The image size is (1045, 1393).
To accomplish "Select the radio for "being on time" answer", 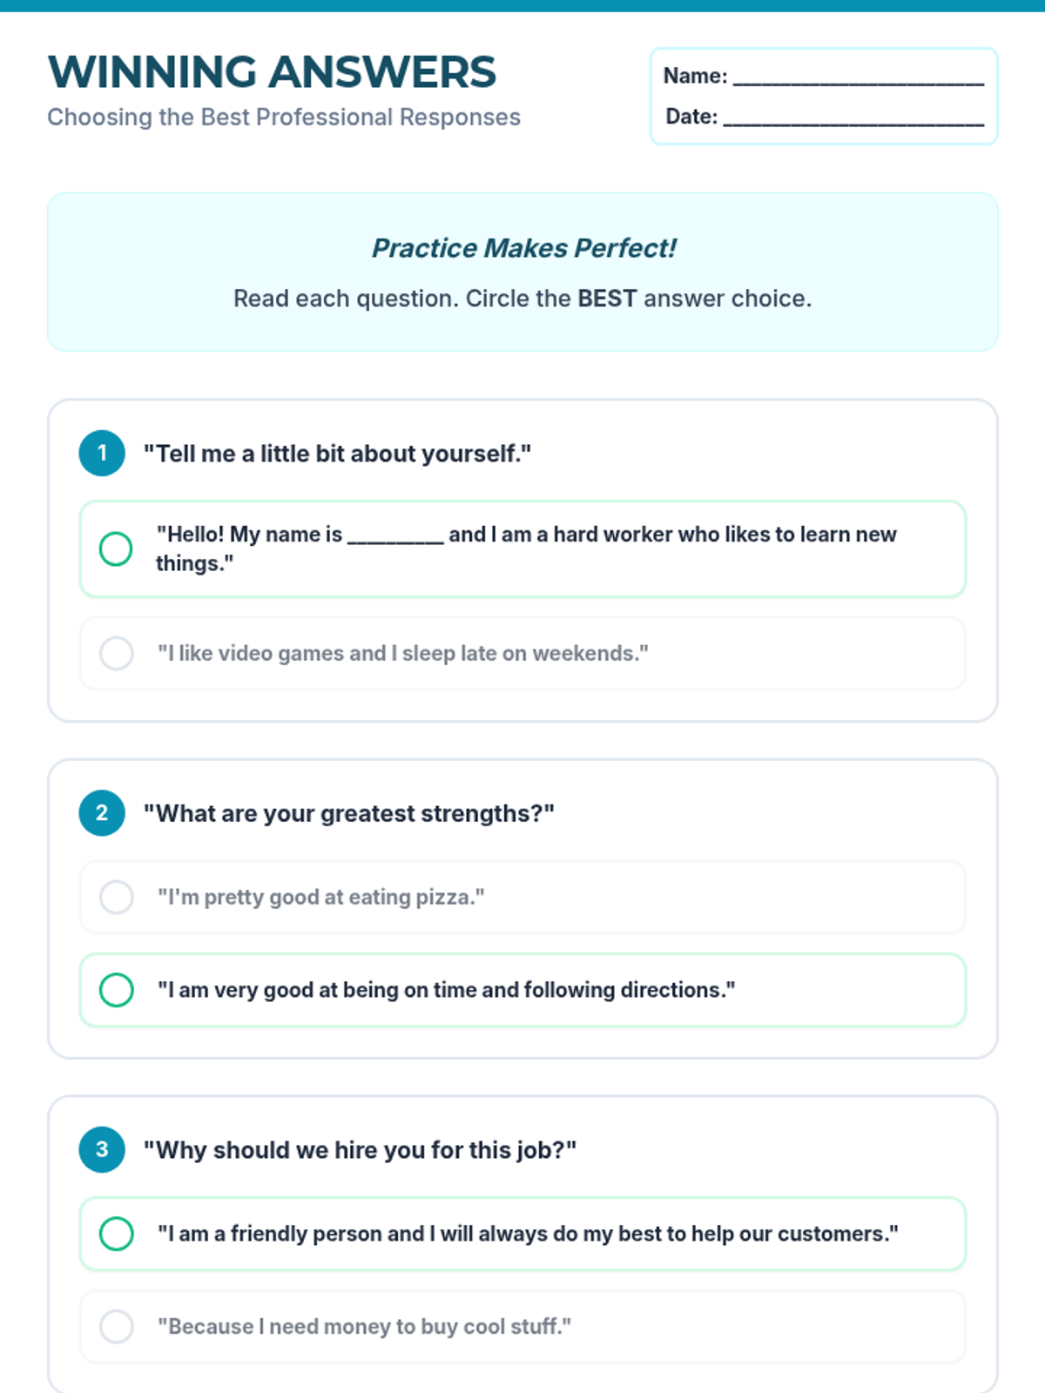I will pos(116,990).
